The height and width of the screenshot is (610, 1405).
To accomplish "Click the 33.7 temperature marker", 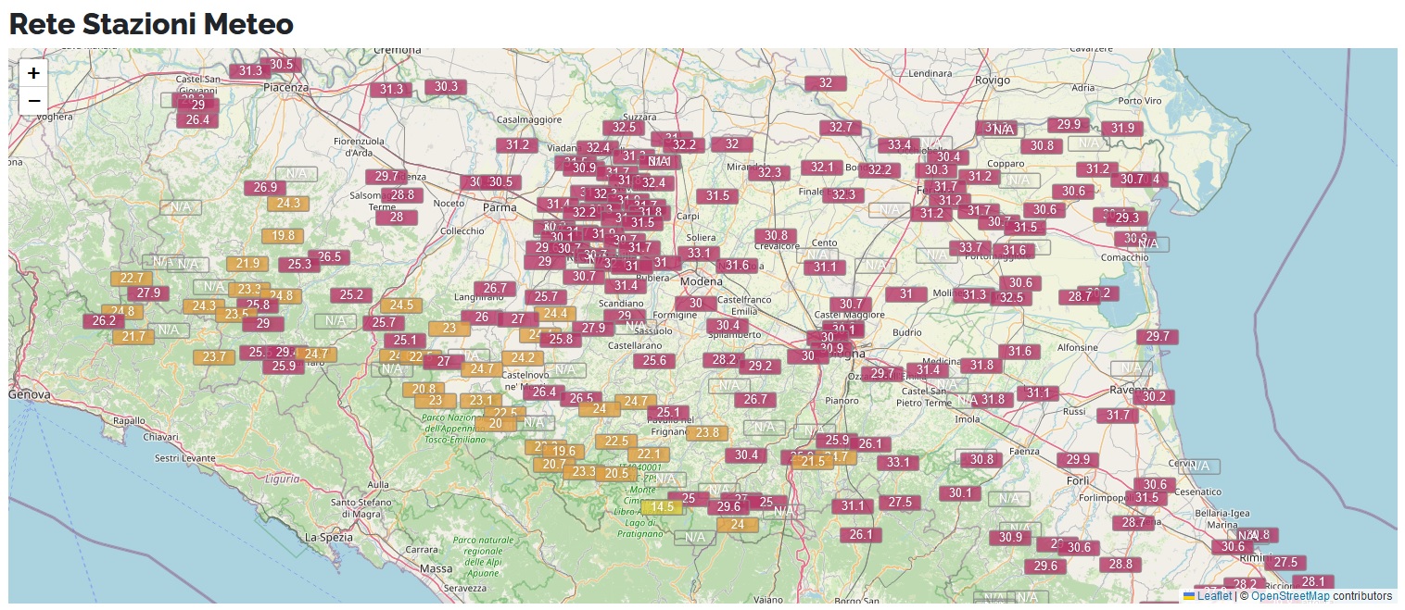I will [970, 248].
